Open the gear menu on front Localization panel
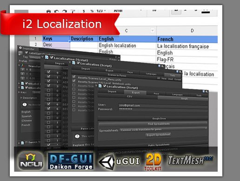240x181 pixels. (207, 92)
